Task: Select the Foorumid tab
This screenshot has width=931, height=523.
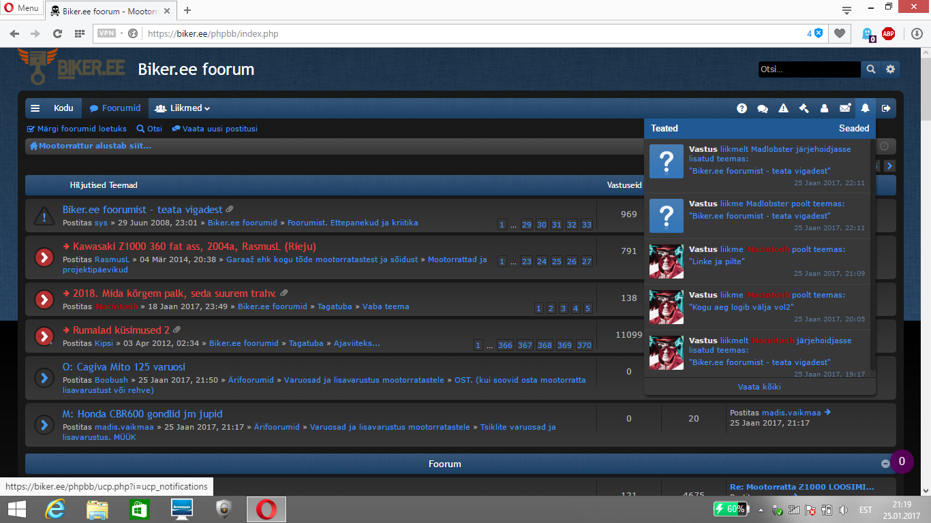Action: point(115,108)
